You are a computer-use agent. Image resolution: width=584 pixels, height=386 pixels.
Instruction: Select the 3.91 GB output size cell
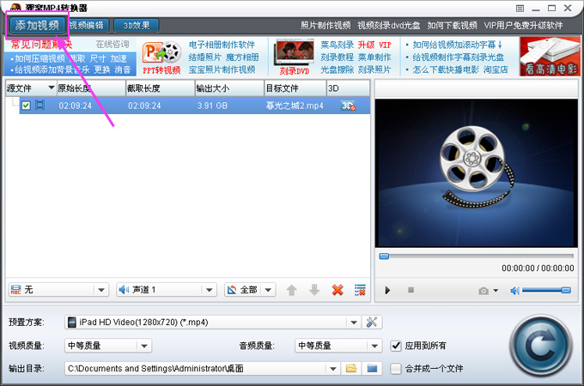pyautogui.click(x=212, y=106)
